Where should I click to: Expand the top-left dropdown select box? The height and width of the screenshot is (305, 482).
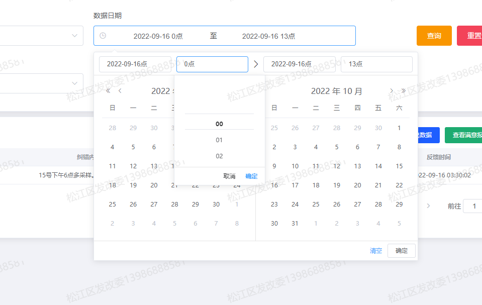pyautogui.click(x=74, y=36)
